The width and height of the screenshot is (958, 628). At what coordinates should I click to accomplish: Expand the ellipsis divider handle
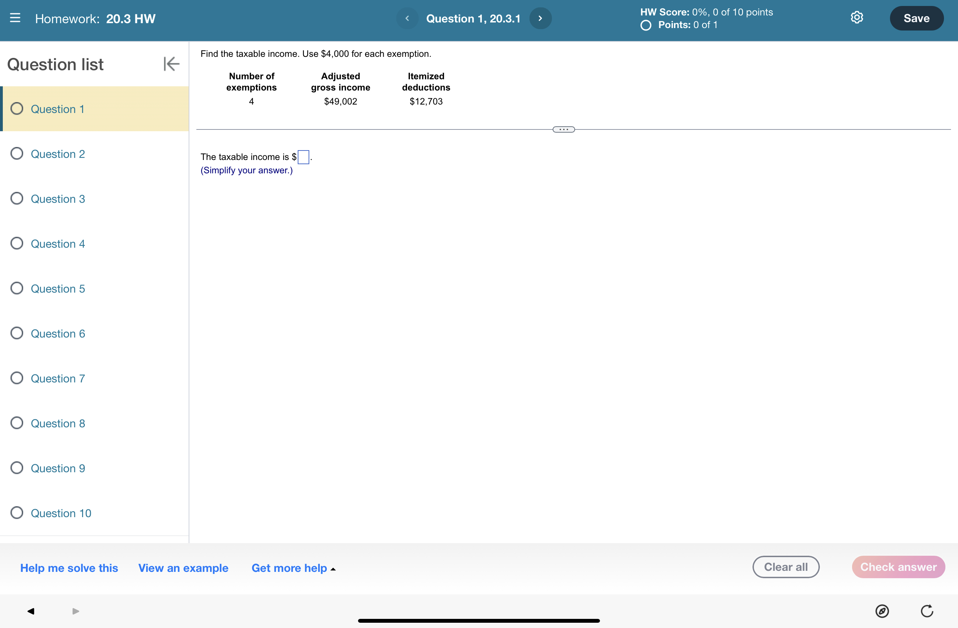pyautogui.click(x=564, y=129)
